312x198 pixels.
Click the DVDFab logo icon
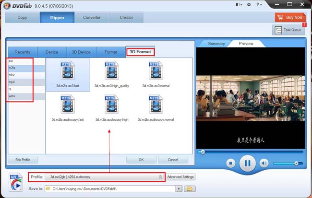point(7,6)
